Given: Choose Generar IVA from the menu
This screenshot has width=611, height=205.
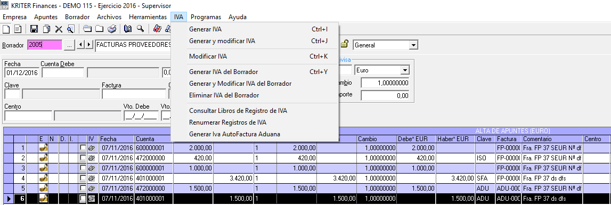Looking at the screenshot, I should click(x=255, y=29).
